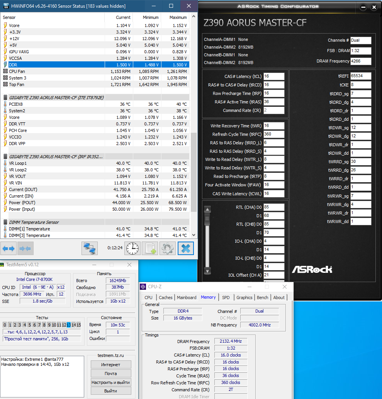Click the logging sheet icon with green plus
The width and height of the screenshot is (382, 399).
[x=150, y=249]
